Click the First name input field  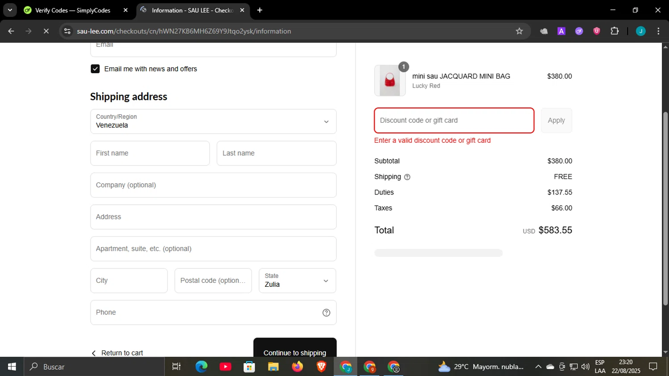[150, 153]
